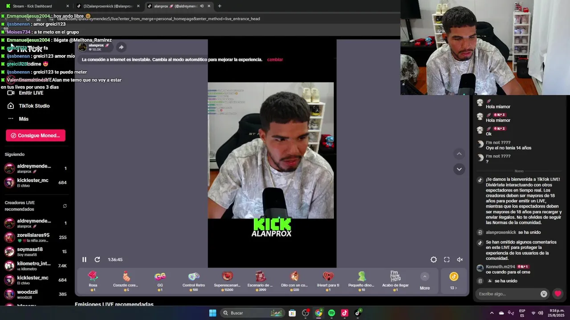Open Microsoft Store from taskbar
This screenshot has width=570, height=320.
point(292,313)
